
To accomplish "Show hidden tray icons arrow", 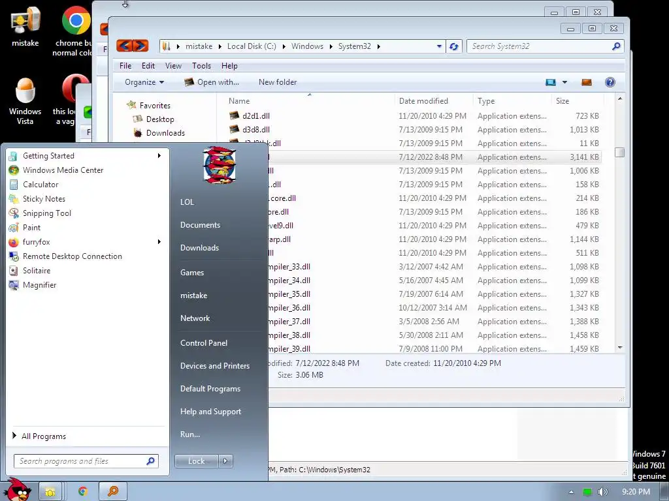I will 571,492.
